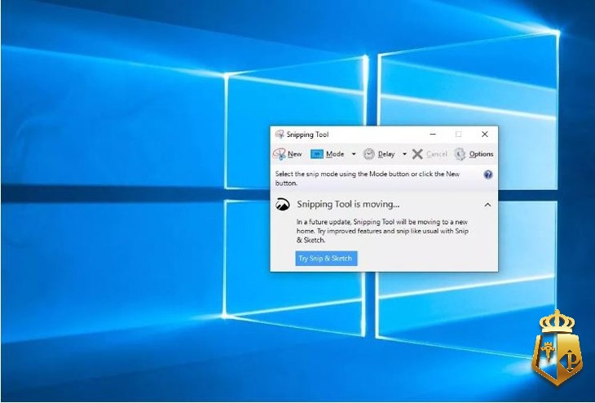
Task: Click the Snipping Tool title bar icon
Action: (280, 134)
